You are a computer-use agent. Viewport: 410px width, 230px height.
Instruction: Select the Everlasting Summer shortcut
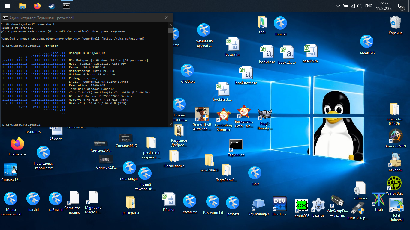(223, 120)
